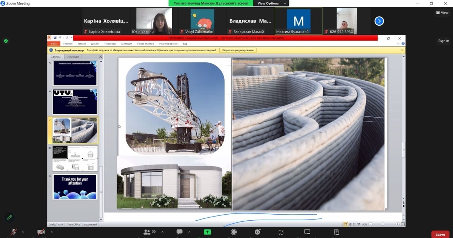Open the Вставка ribbon tab
Screen dimensions: 453x238
pos(82,44)
